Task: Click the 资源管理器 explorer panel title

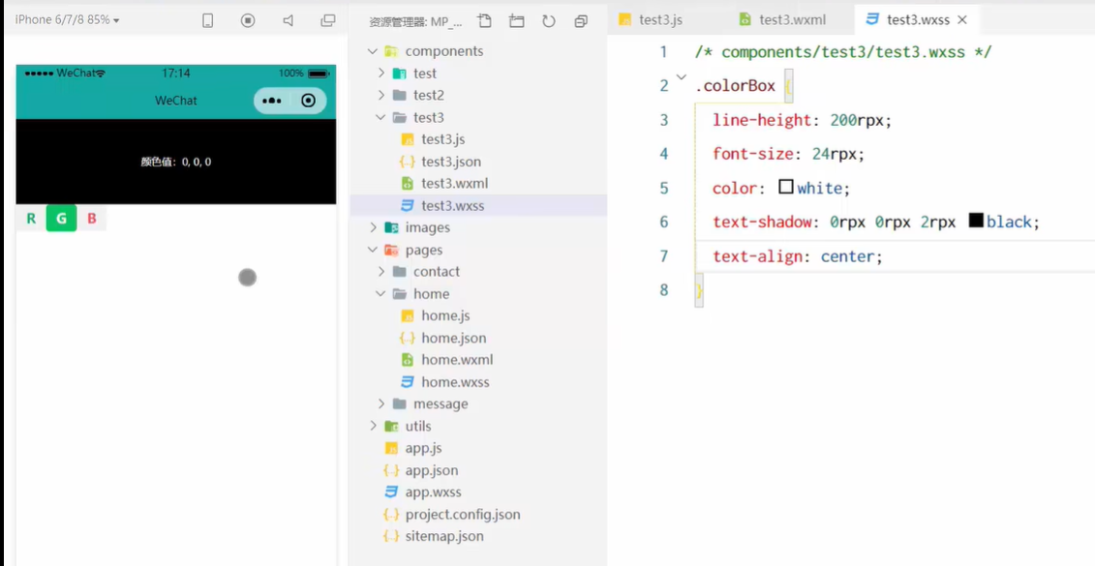Action: 416,21
